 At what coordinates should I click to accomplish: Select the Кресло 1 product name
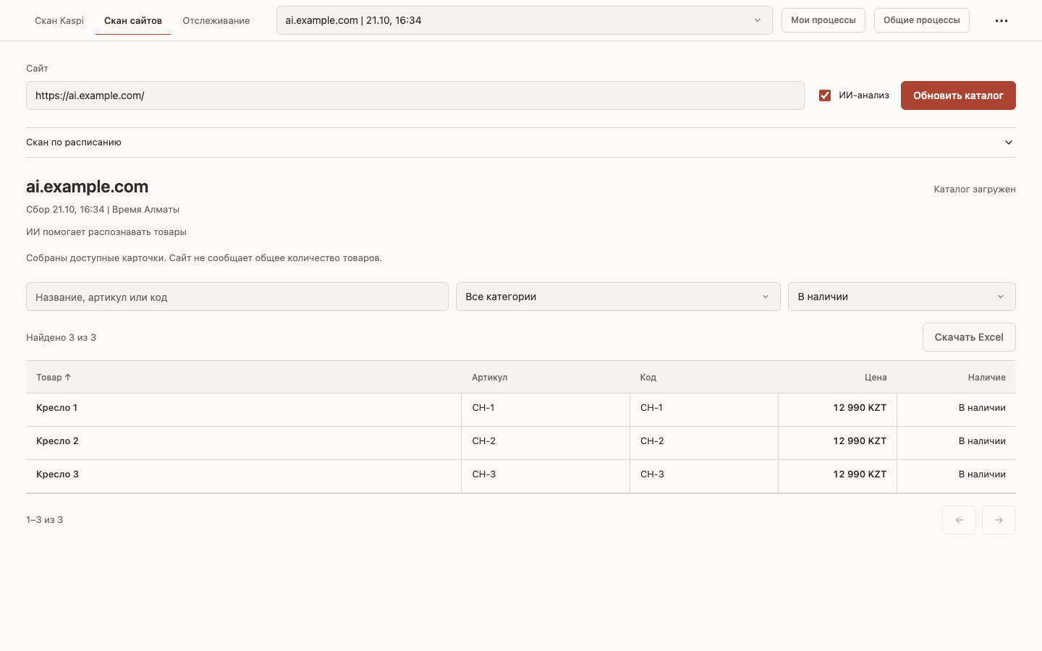(57, 408)
